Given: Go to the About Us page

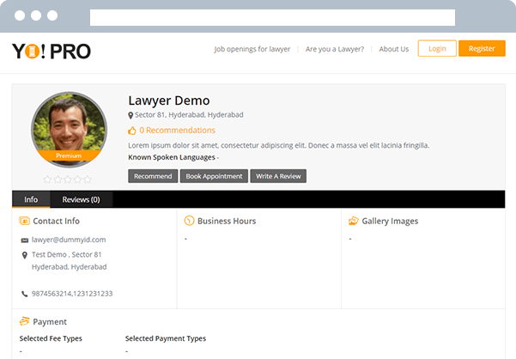Looking at the screenshot, I should [x=394, y=49].
